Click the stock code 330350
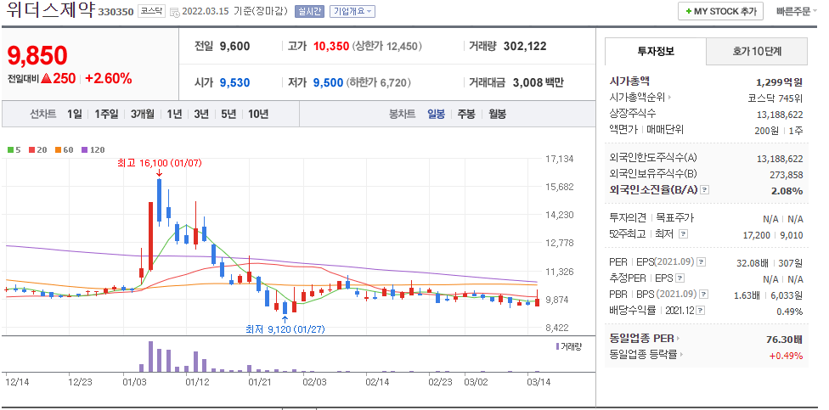Viewport: 829px width, 410px height. click(x=116, y=12)
